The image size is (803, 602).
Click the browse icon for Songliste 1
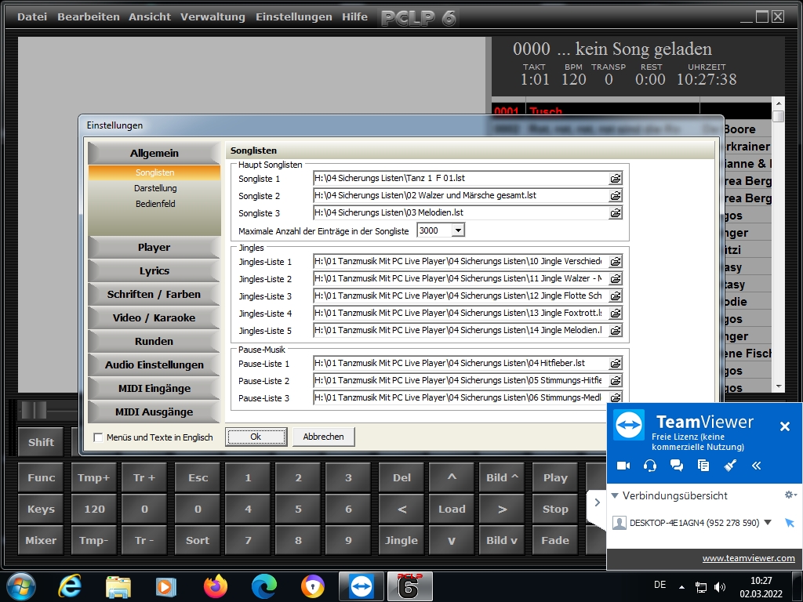tap(616, 179)
